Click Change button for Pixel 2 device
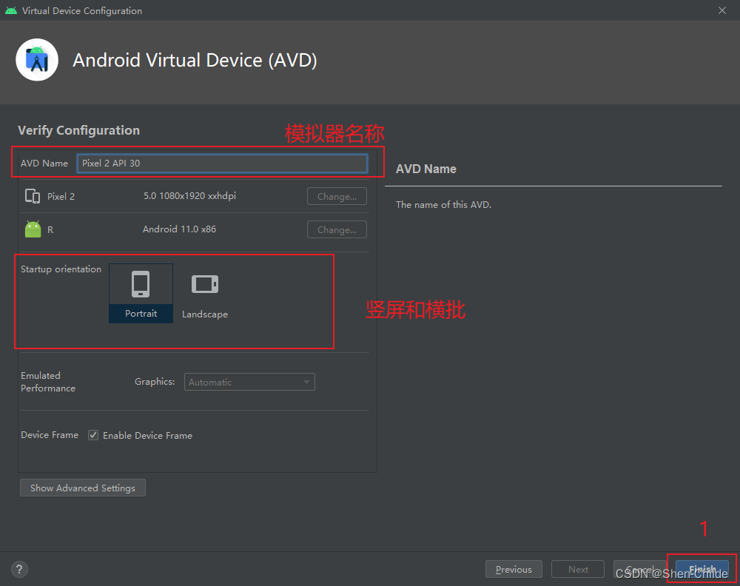Screen dimensions: 740x586 click(337, 196)
